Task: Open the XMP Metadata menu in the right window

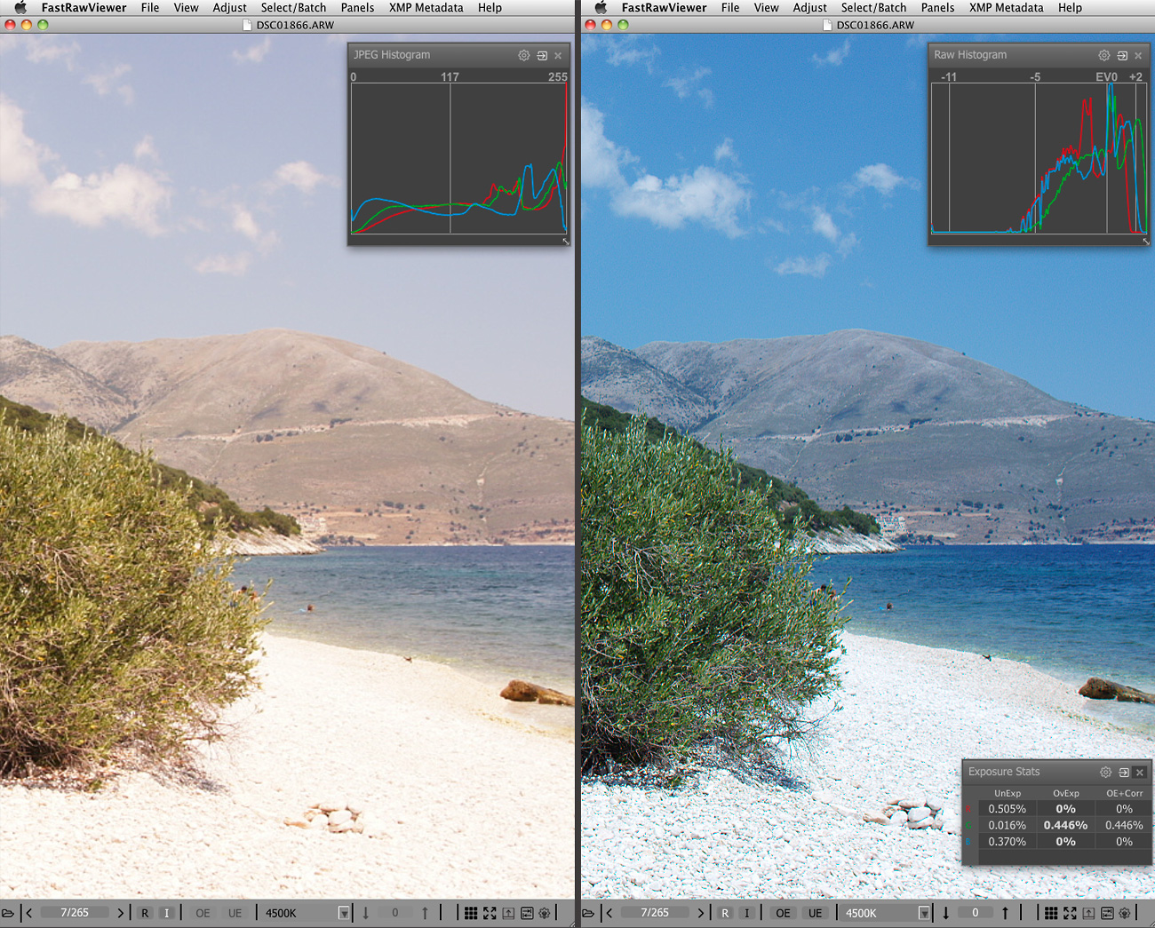Action: [1006, 7]
